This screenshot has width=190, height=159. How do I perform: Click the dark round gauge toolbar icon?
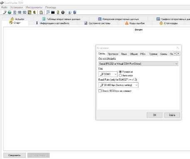tap(63, 13)
